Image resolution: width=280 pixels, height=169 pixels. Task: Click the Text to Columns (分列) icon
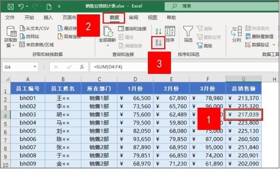(236, 34)
